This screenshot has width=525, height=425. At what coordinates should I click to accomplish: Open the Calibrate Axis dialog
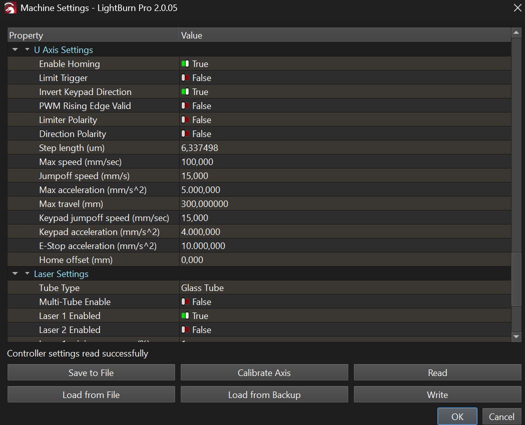264,373
